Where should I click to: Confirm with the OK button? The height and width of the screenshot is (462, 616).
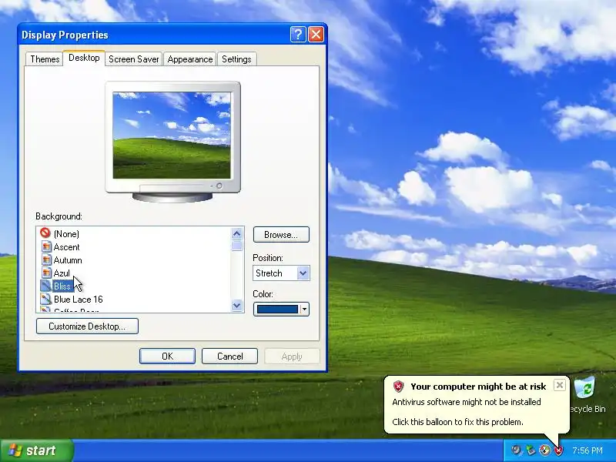(x=167, y=356)
